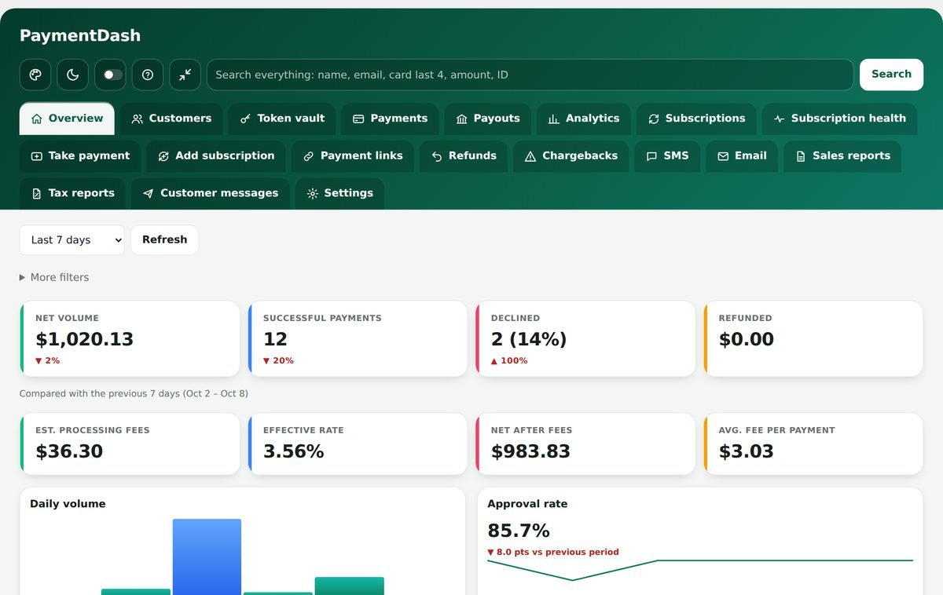Click the Avg. Fee Per Payment $3.03 value
943x595 pixels.
point(747,451)
